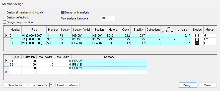Click the S3 member cell
Screen dimensions: 220x91
(x=53, y=43)
